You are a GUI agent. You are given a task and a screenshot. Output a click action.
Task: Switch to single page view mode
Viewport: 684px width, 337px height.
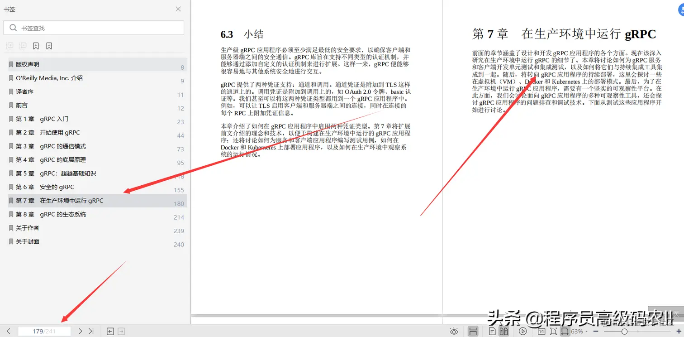tap(492, 331)
